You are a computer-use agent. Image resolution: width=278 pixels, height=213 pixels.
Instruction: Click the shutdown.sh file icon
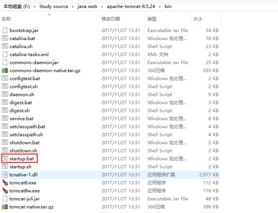[5, 151]
